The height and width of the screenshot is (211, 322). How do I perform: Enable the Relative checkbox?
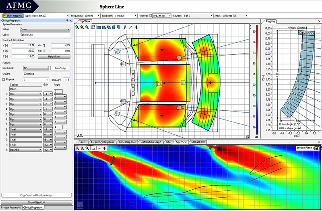click(x=151, y=15)
